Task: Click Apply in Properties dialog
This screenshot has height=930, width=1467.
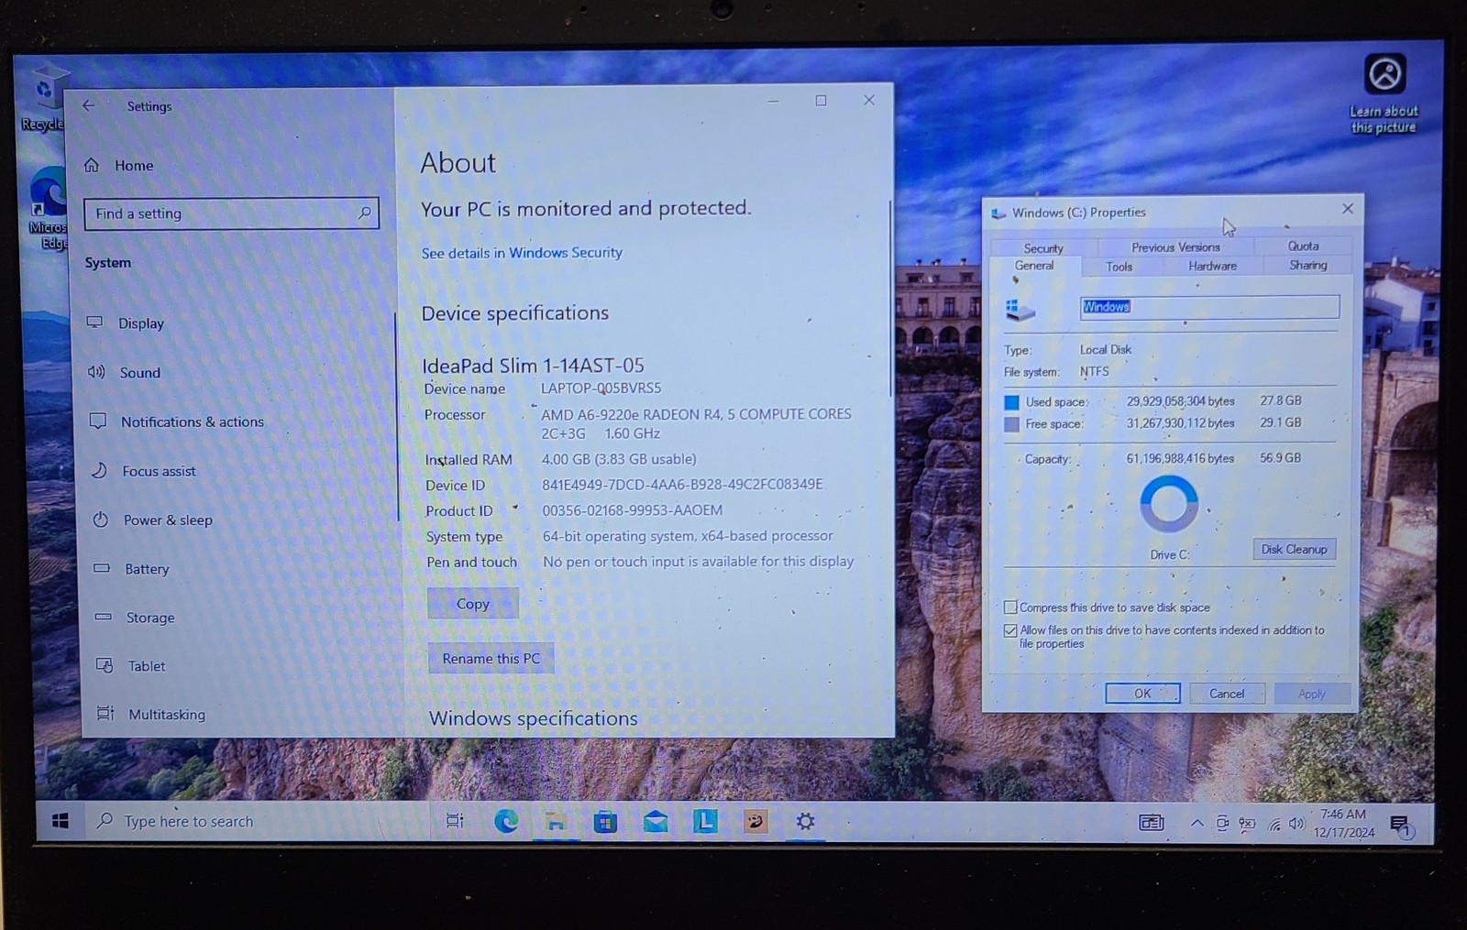Action: pos(1311,694)
